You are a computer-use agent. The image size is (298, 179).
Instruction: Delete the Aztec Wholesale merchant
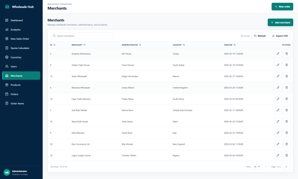pyautogui.click(x=287, y=76)
